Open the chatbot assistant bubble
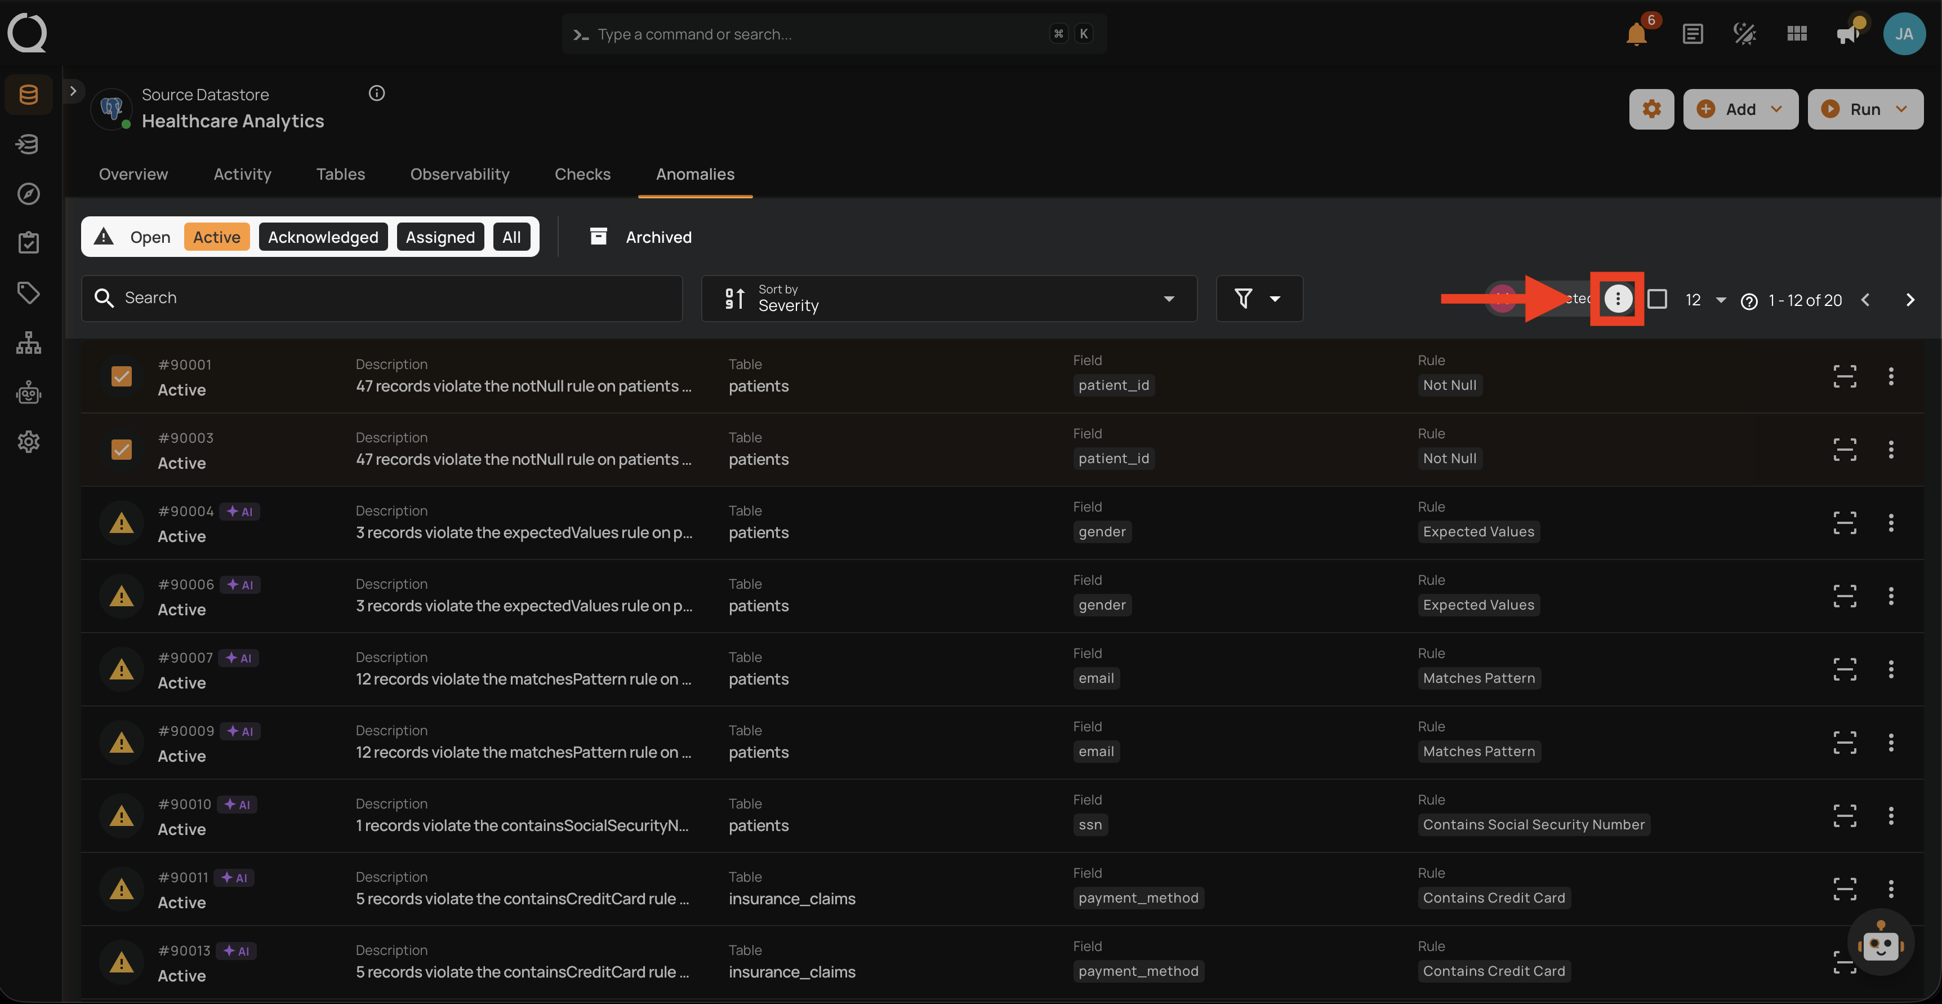Screen dimensions: 1942x1004 pos(1880,943)
